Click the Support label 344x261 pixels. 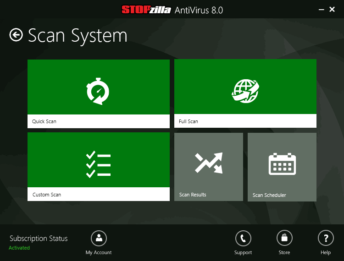coord(243,252)
